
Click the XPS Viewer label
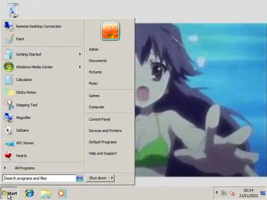[25, 143]
